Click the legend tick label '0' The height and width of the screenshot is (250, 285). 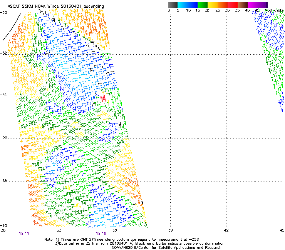[169, 10]
